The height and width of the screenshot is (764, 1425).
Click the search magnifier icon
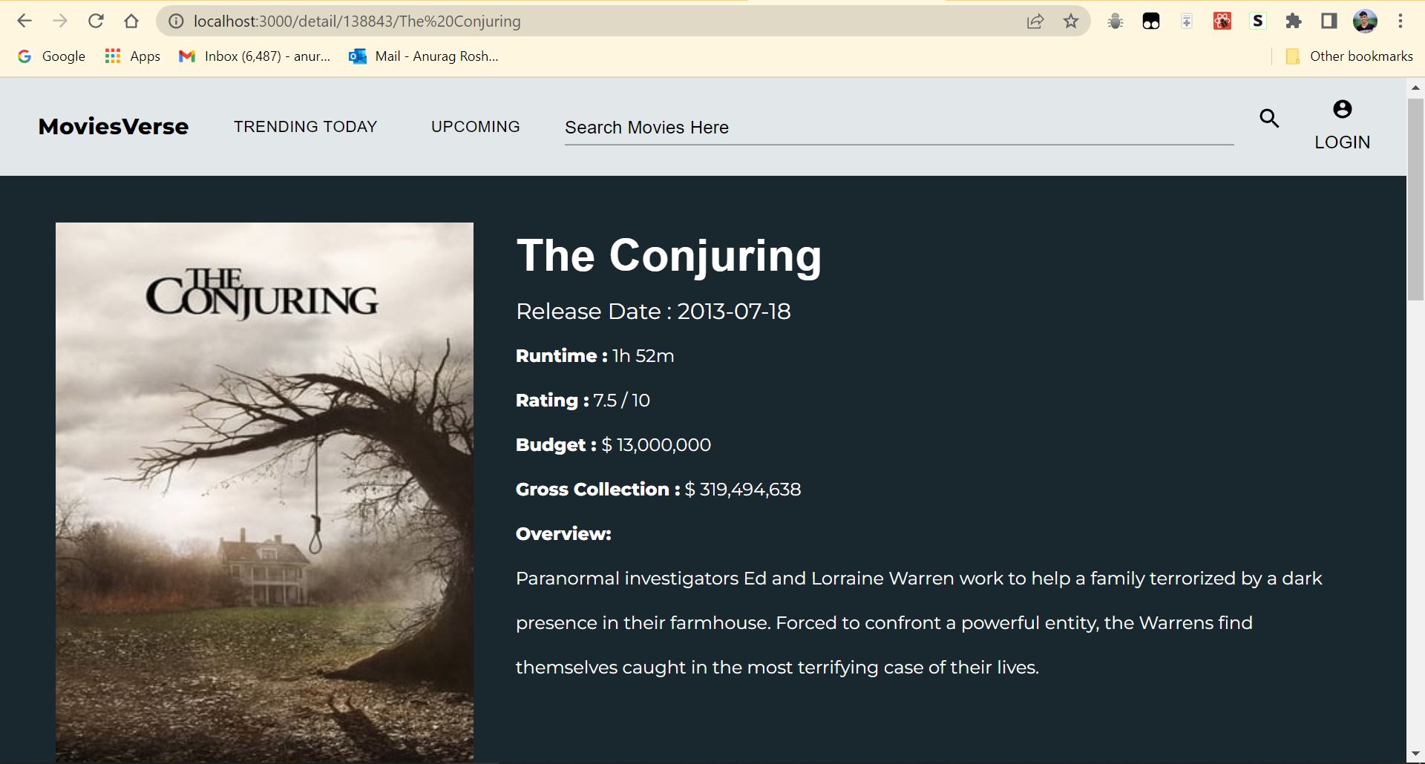(x=1269, y=118)
